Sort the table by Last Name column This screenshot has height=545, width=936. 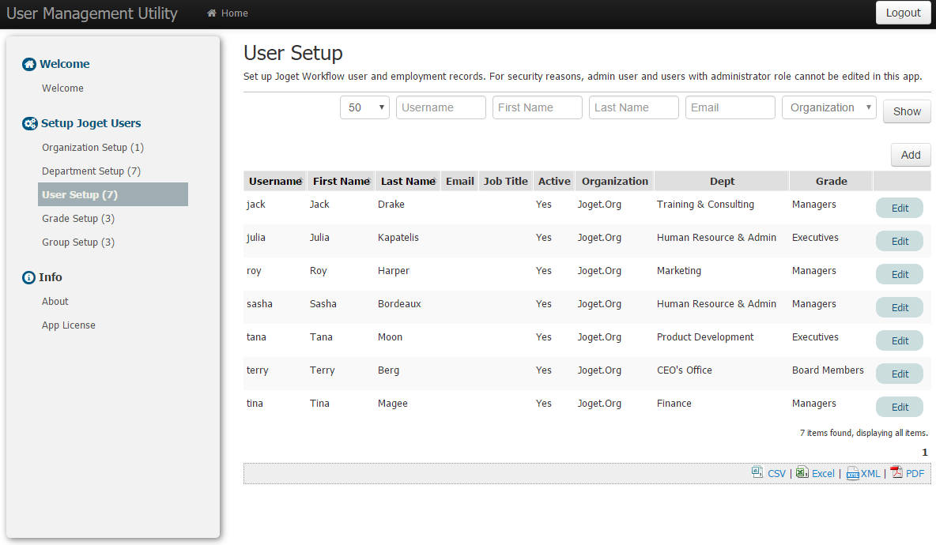[408, 181]
